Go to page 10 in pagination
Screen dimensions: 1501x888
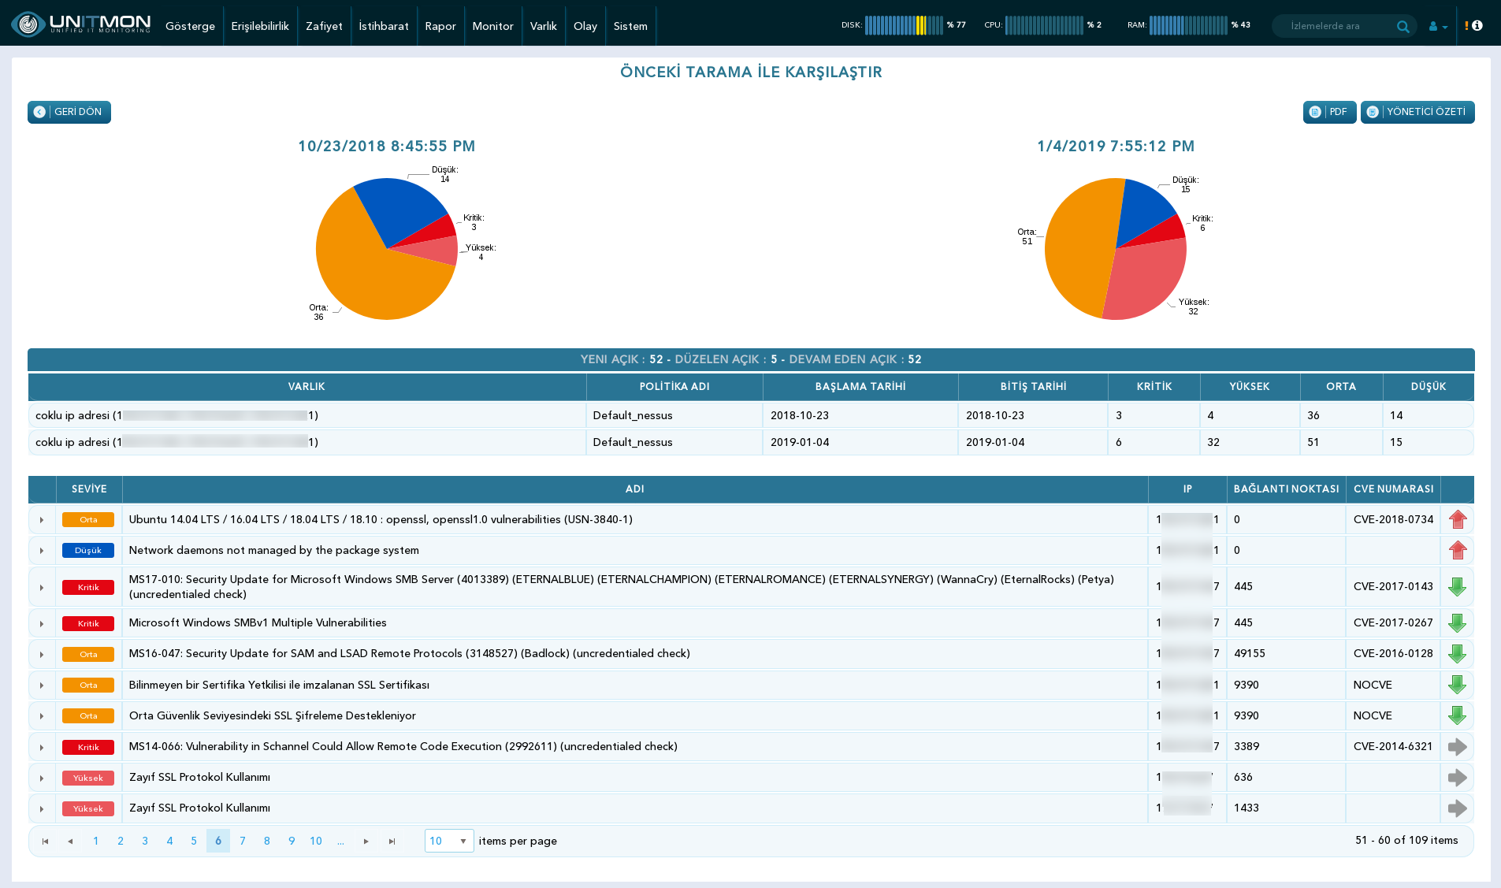coord(316,841)
